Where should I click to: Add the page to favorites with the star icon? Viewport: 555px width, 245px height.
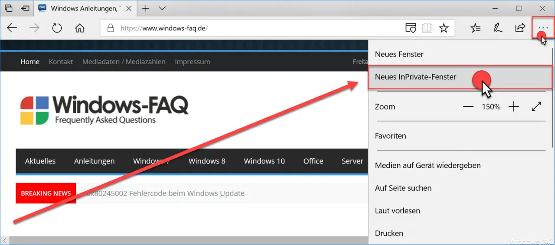[444, 28]
